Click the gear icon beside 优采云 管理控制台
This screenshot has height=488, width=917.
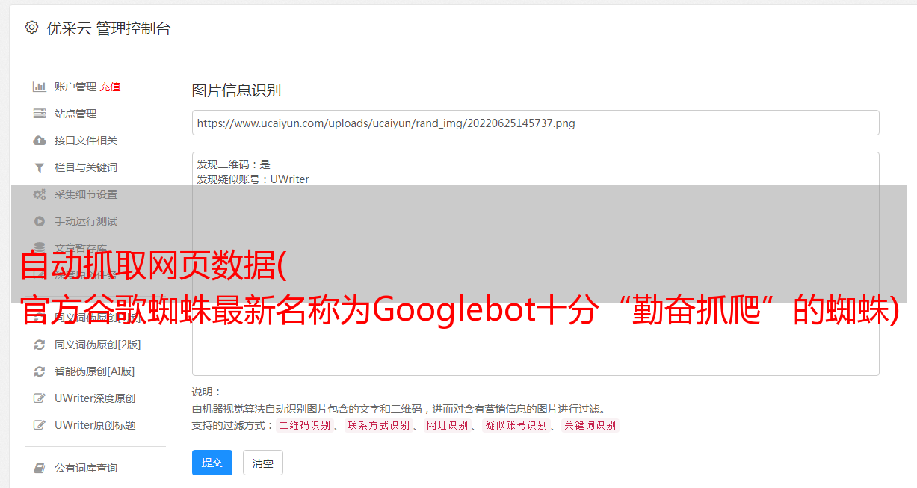coord(31,28)
